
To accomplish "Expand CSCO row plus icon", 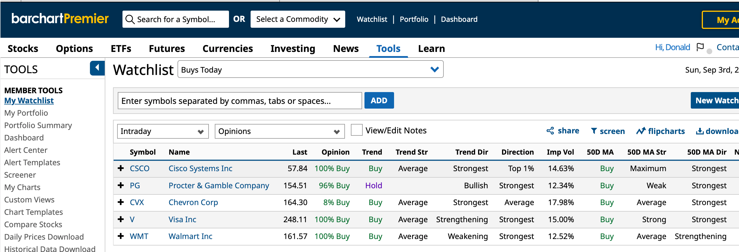I will tap(121, 168).
